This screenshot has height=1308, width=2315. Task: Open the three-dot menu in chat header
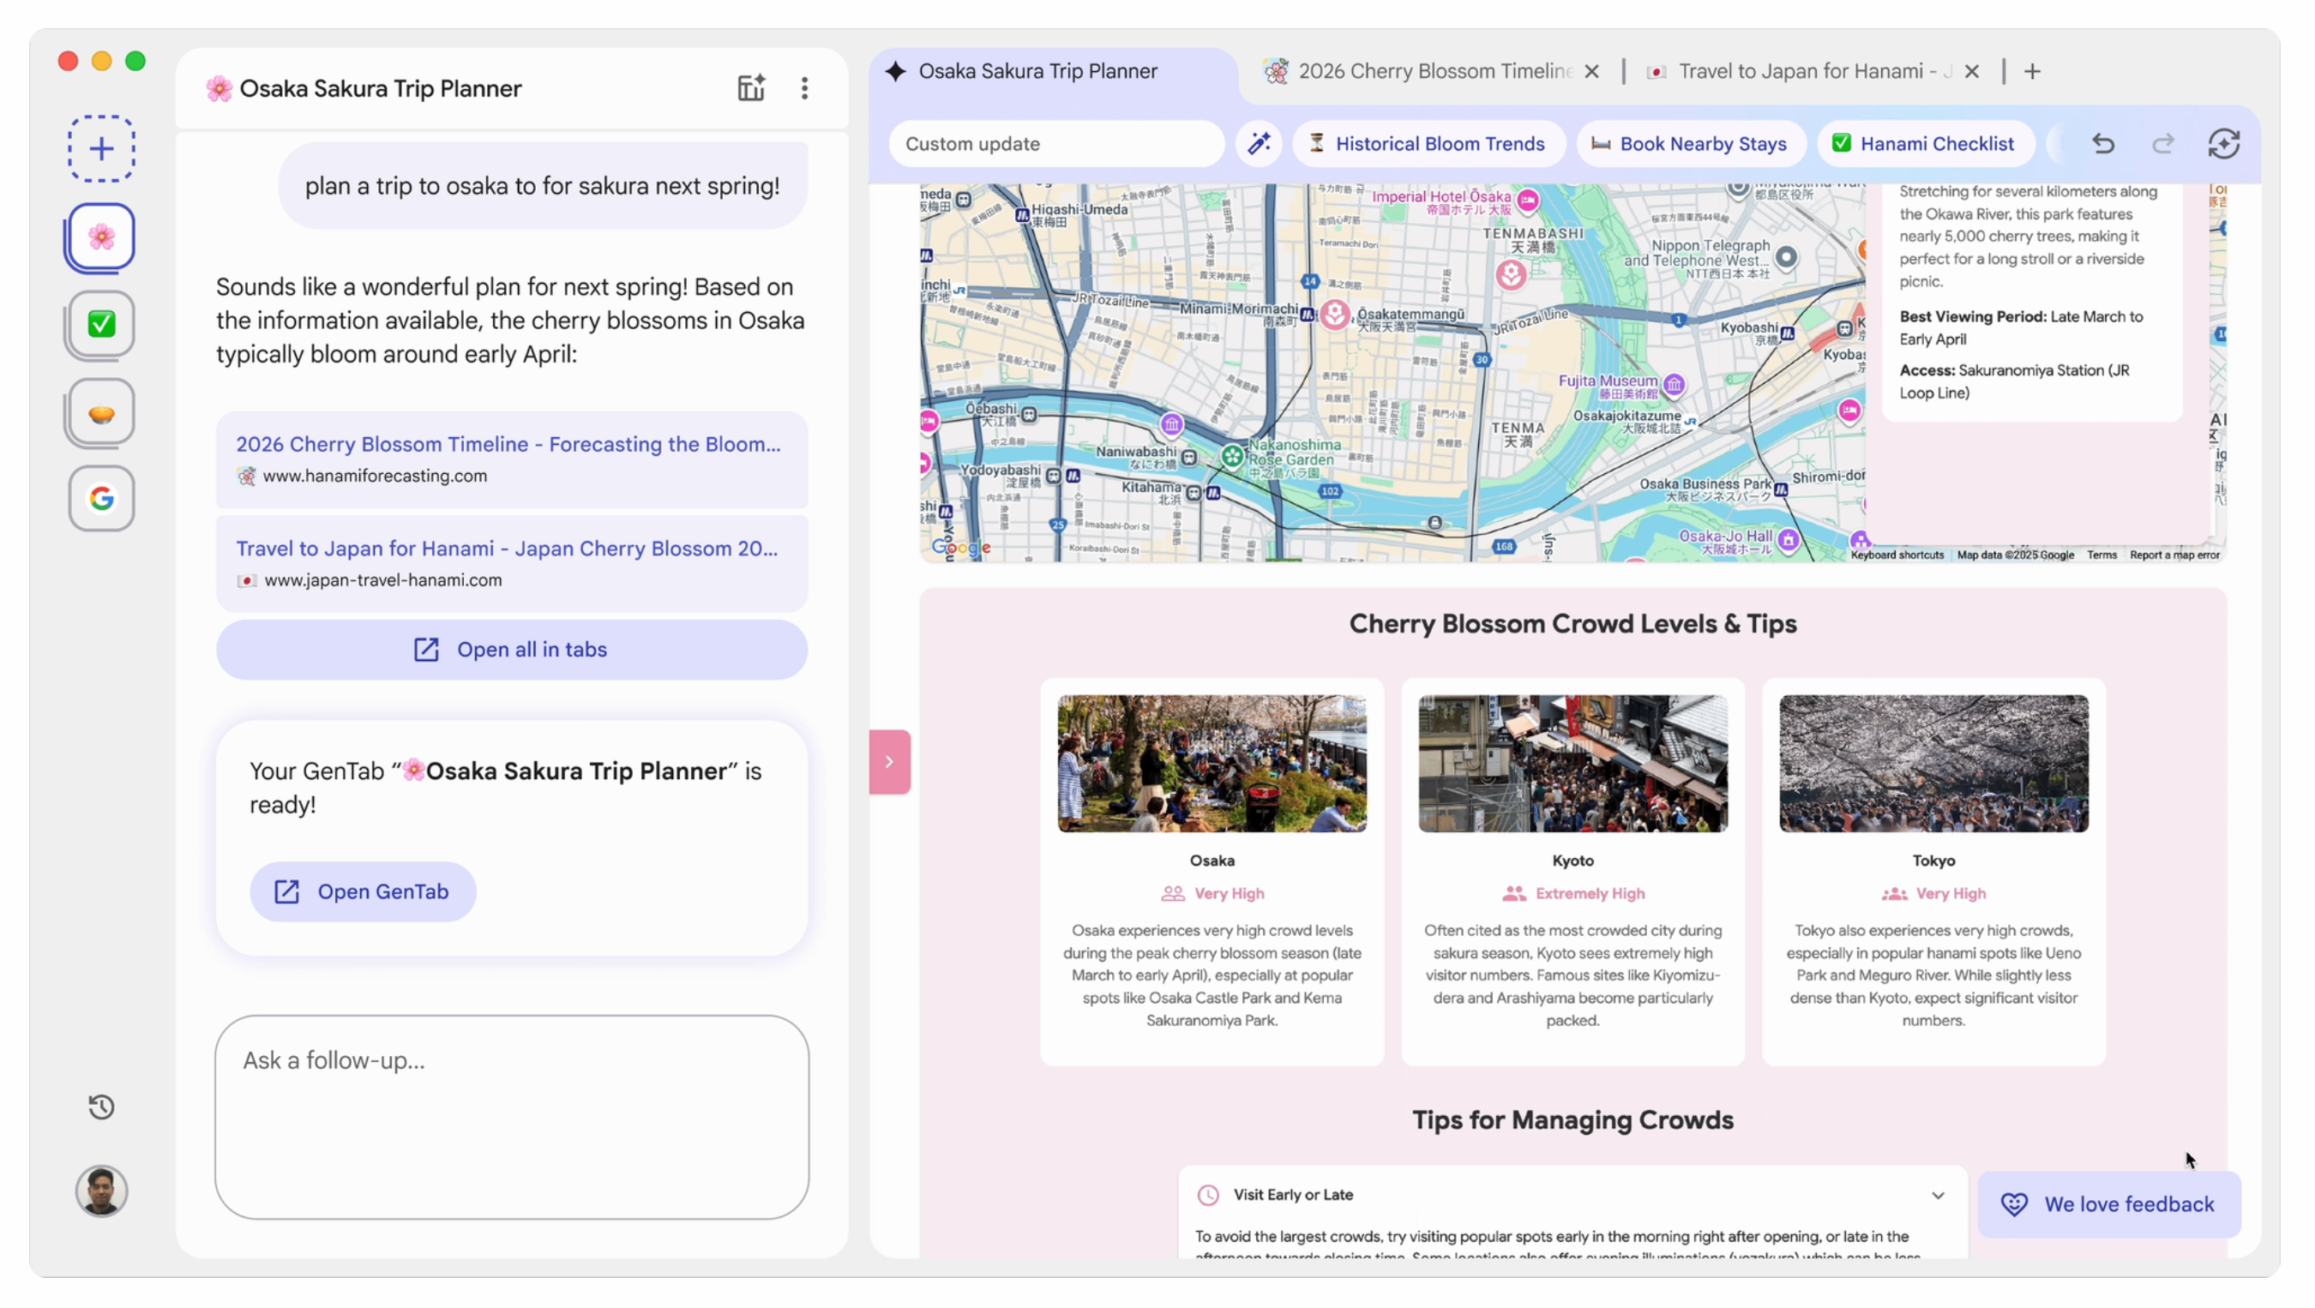[x=804, y=88]
